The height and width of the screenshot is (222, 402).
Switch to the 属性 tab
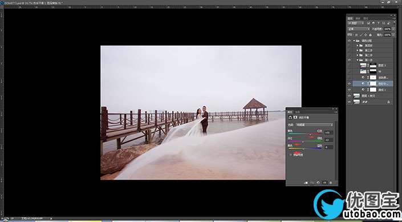290,112
